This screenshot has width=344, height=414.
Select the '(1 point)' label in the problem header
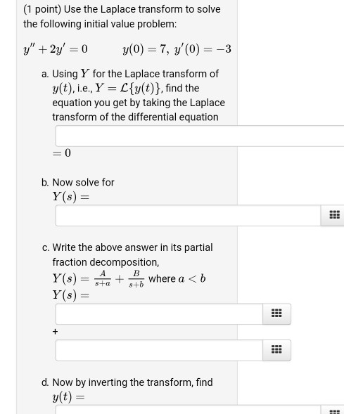(42, 9)
